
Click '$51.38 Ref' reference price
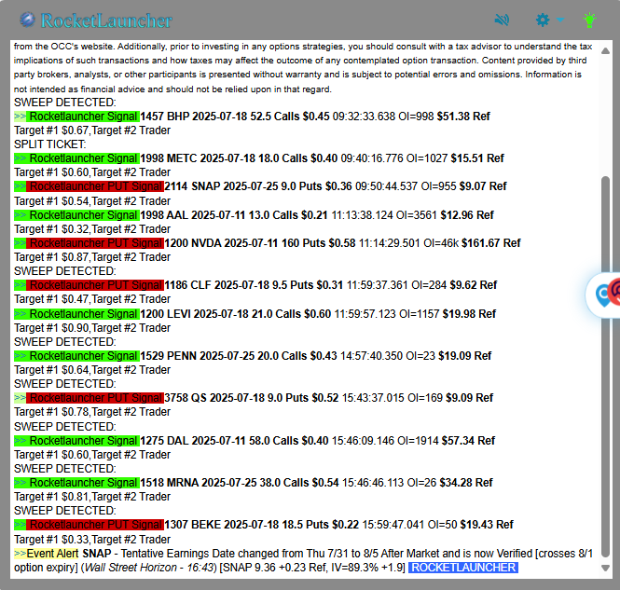pyautogui.click(x=463, y=117)
